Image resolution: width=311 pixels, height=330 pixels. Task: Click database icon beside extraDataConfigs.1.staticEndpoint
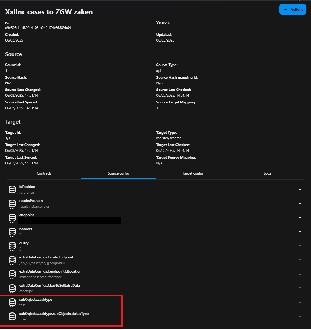pyautogui.click(x=12, y=260)
